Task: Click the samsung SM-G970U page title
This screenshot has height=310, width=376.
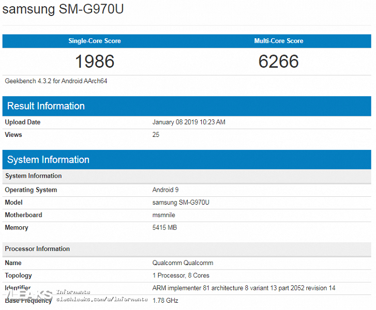Action: [x=63, y=9]
